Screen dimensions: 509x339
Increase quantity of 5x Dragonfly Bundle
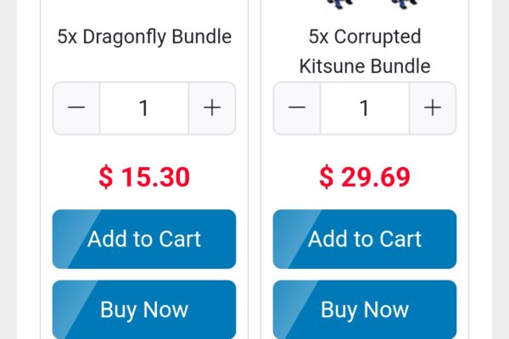(x=212, y=108)
